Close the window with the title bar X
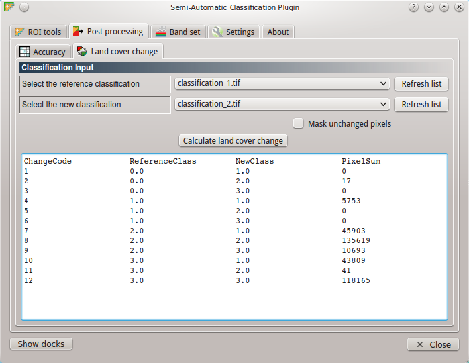Screen dimensions: 469x363 pyautogui.click(x=460, y=7)
